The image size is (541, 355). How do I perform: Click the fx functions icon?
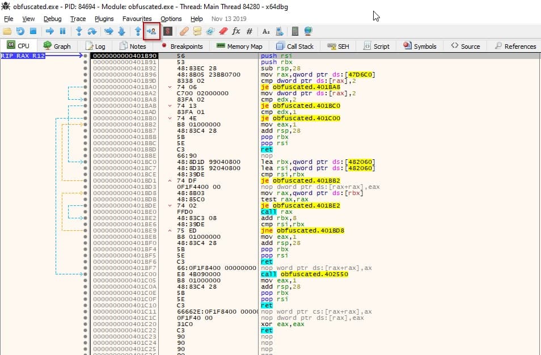[x=236, y=31]
